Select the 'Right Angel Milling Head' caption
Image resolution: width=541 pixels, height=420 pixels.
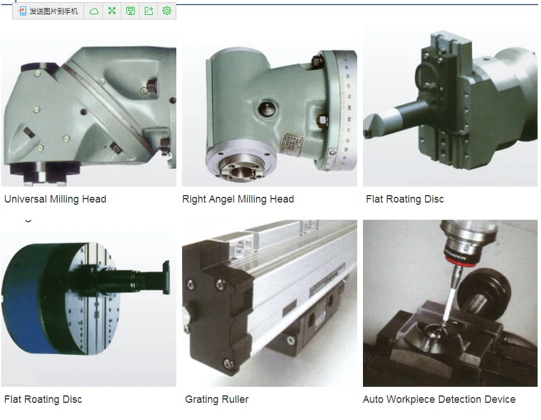[x=238, y=199]
